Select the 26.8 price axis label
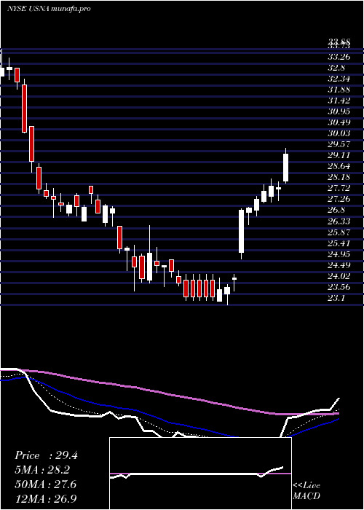364x510 pixels. point(337,210)
